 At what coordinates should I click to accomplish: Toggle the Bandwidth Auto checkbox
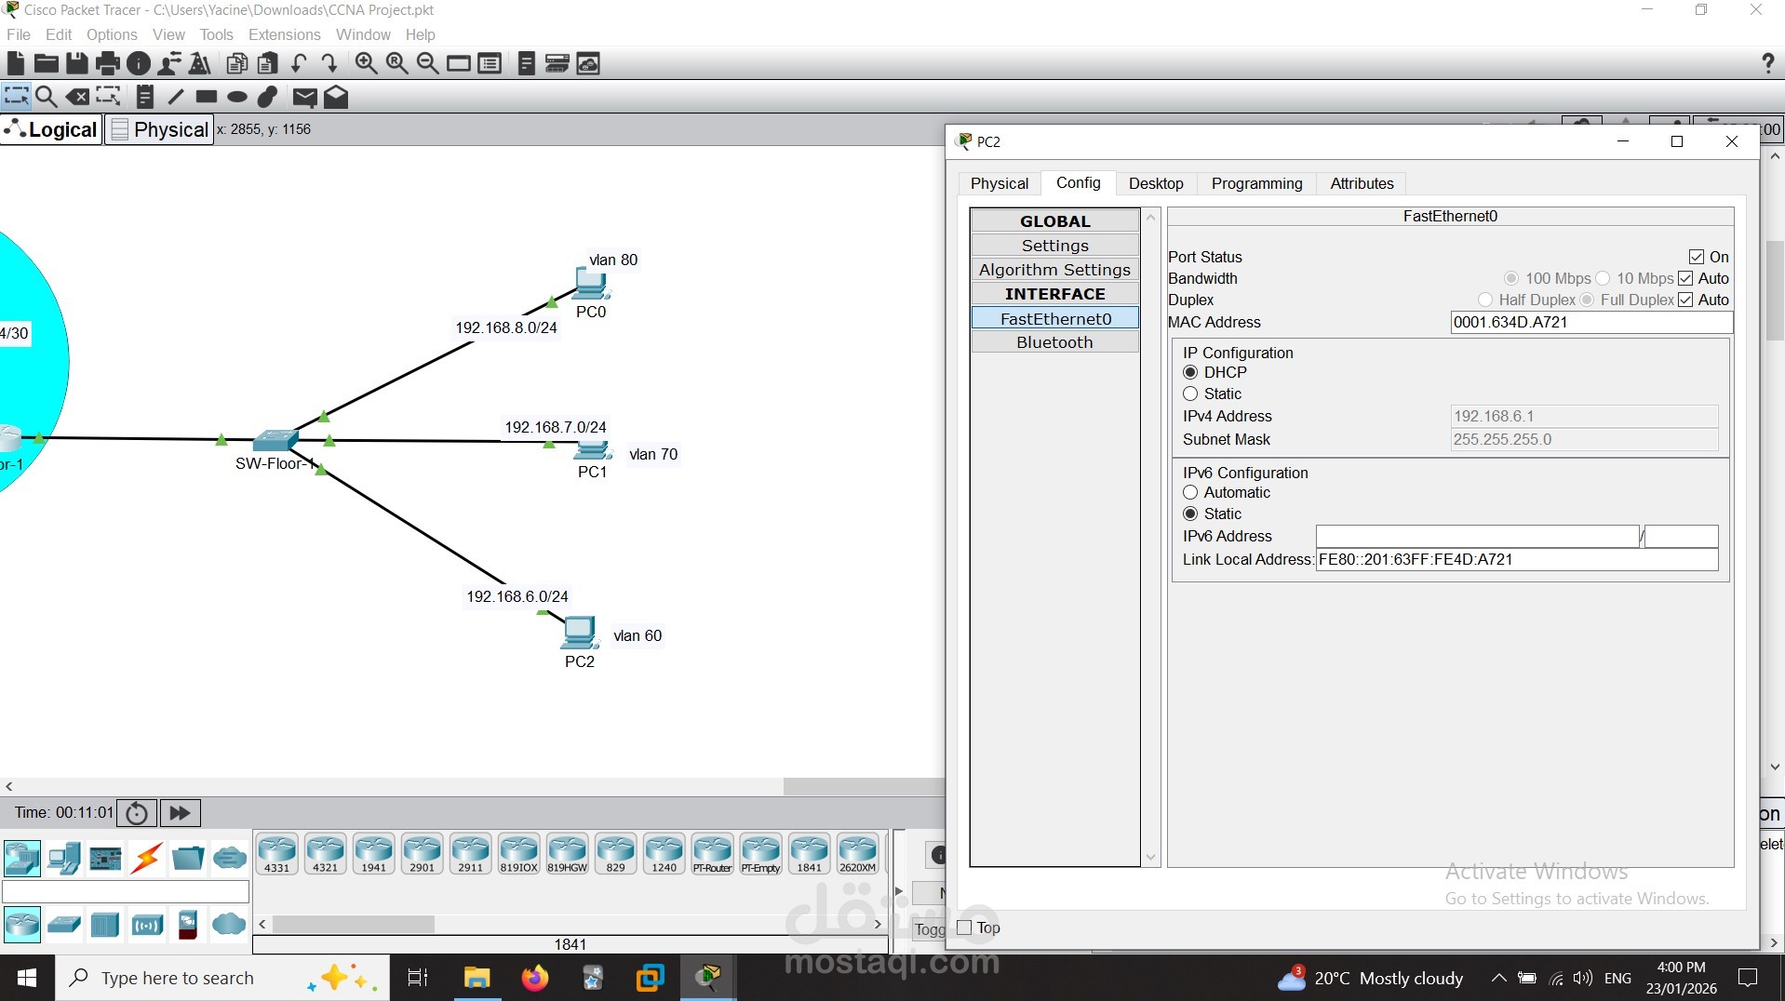[x=1685, y=278]
